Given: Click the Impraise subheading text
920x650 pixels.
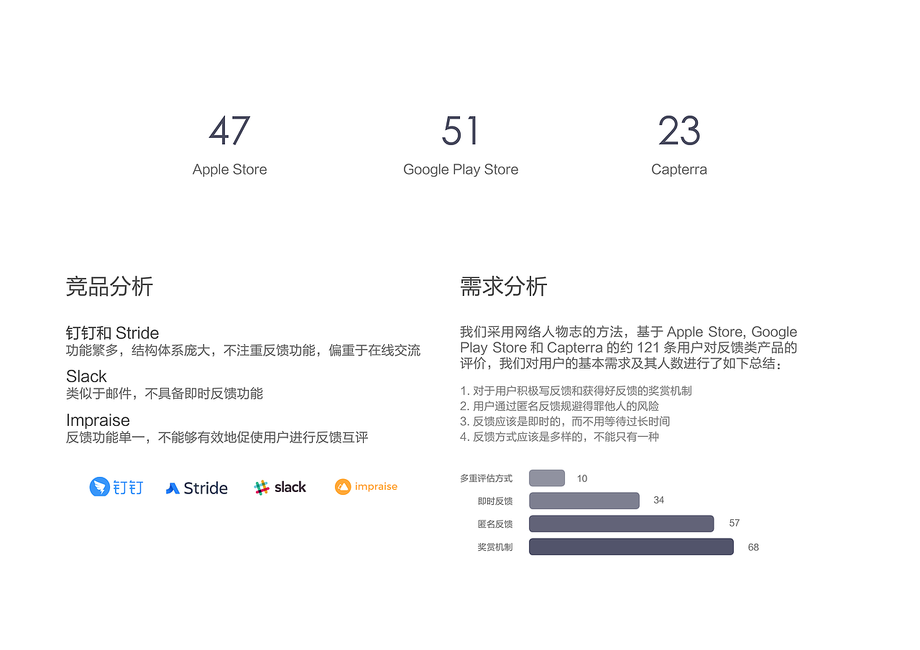Looking at the screenshot, I should 98,420.
